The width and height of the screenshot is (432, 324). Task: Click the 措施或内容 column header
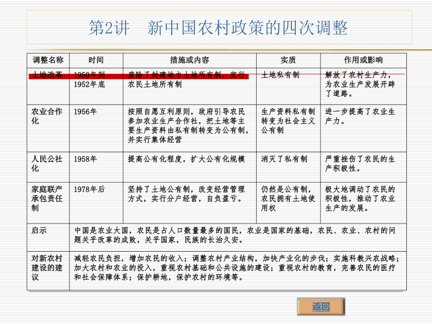tap(189, 60)
